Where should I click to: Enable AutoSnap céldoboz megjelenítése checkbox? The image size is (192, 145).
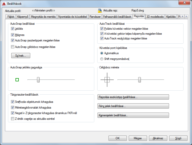(x=13, y=47)
